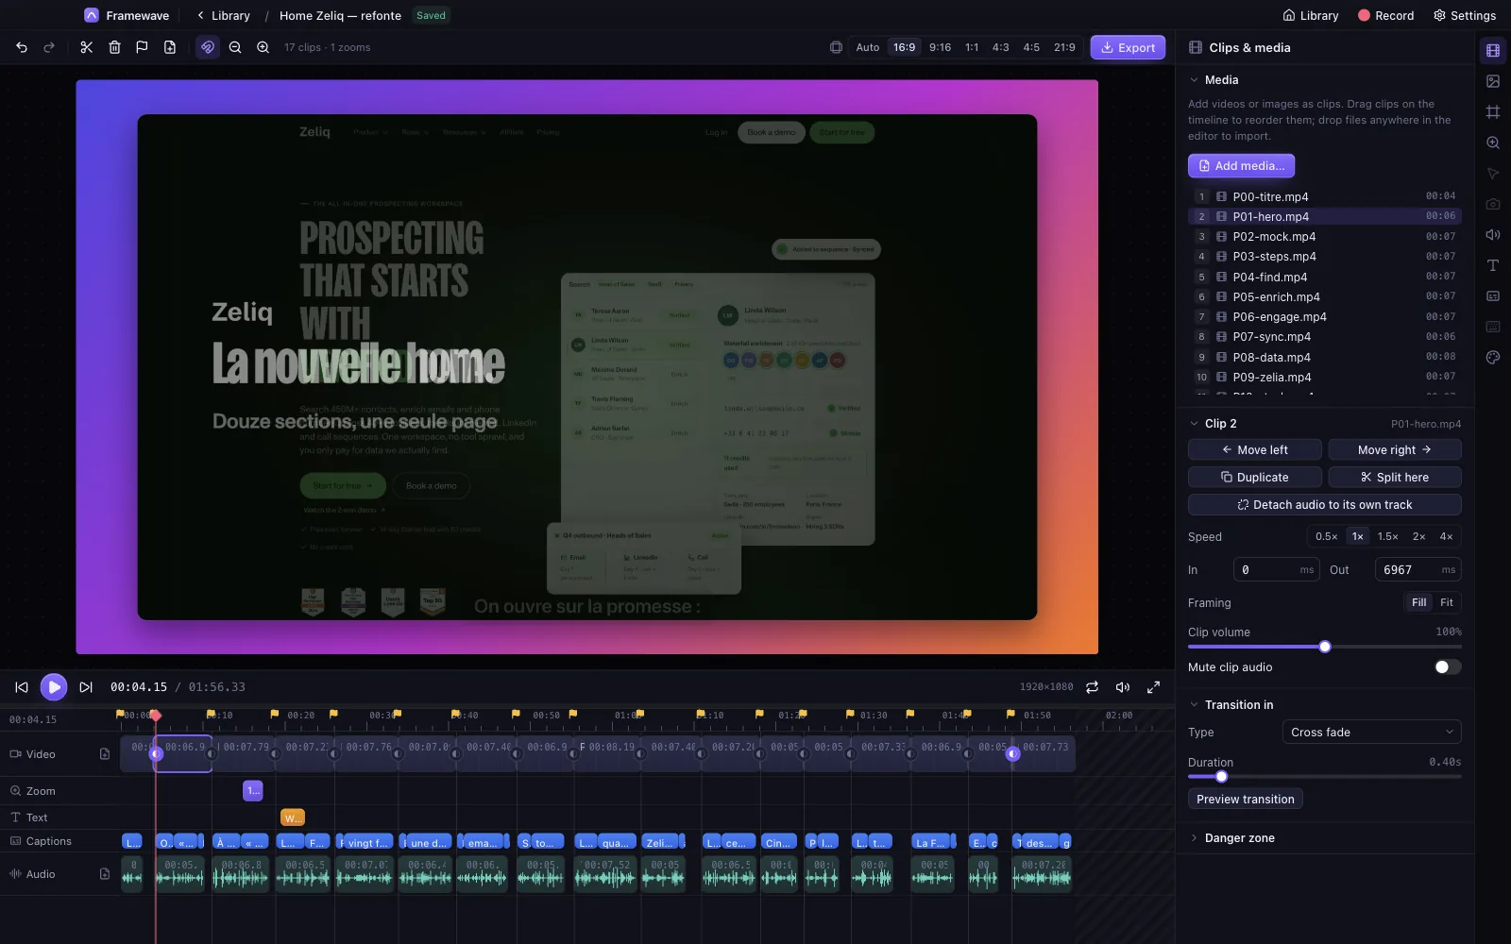Click Split here button
The width and height of the screenshot is (1511, 944).
coord(1395,478)
